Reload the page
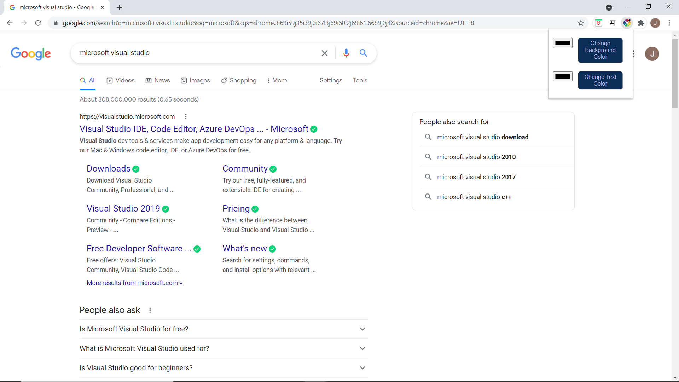 coord(38,23)
